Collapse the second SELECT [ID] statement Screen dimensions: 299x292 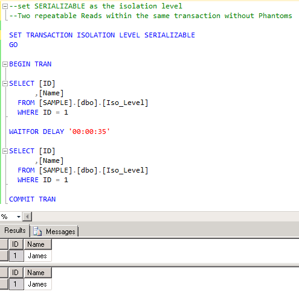(5, 151)
